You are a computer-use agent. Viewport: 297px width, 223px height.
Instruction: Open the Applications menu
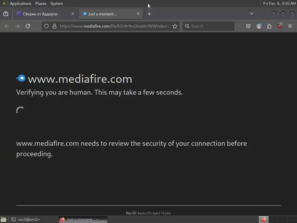(21, 3)
